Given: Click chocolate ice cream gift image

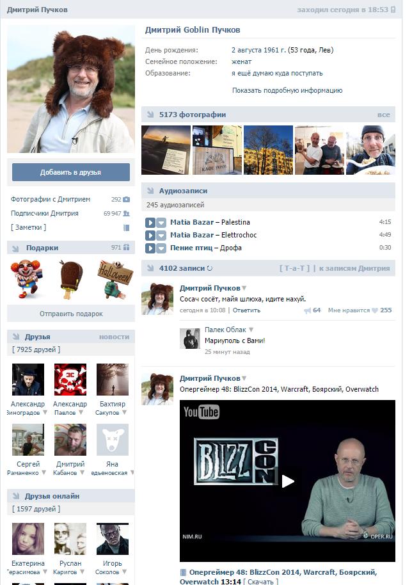Looking at the screenshot, I should coord(71,279).
